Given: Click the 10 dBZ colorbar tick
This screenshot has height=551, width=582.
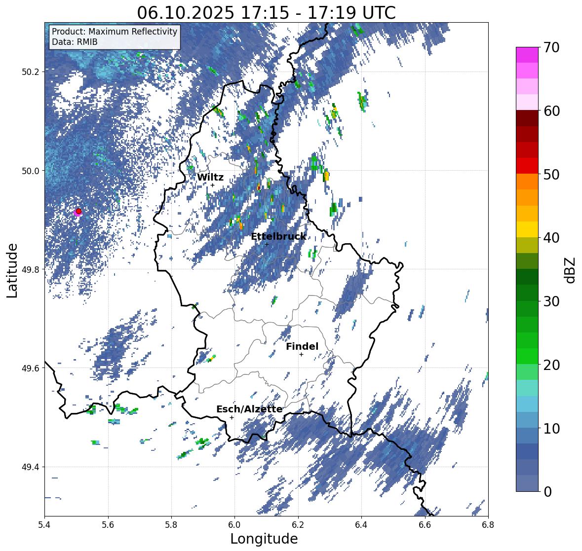Looking at the screenshot, I should [551, 428].
